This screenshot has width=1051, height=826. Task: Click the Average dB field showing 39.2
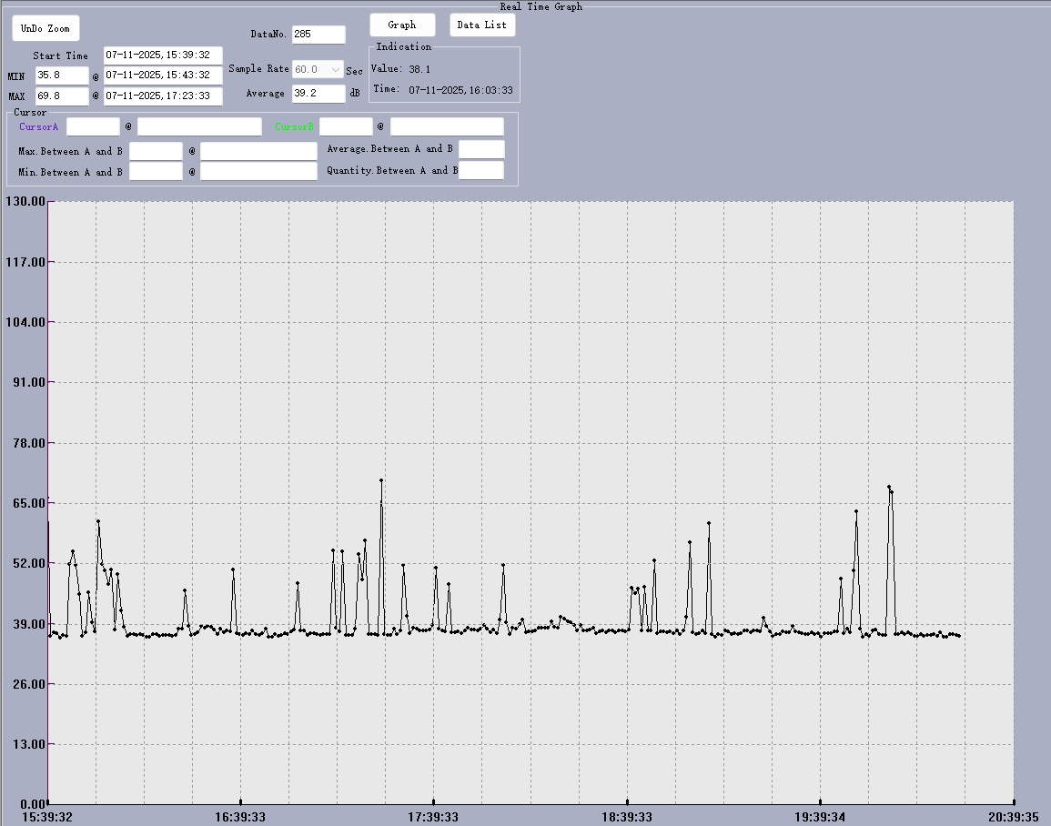[x=318, y=93]
